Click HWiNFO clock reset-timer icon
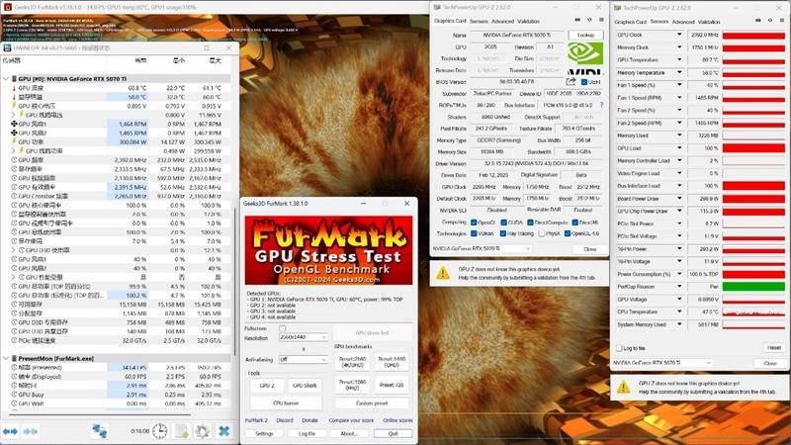The height and width of the screenshot is (445, 791). pyautogui.click(x=160, y=431)
